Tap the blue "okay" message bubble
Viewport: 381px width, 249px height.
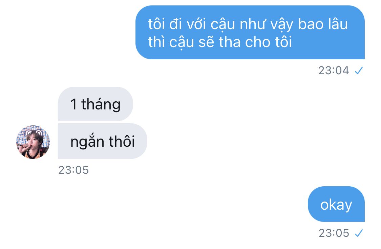[336, 204]
